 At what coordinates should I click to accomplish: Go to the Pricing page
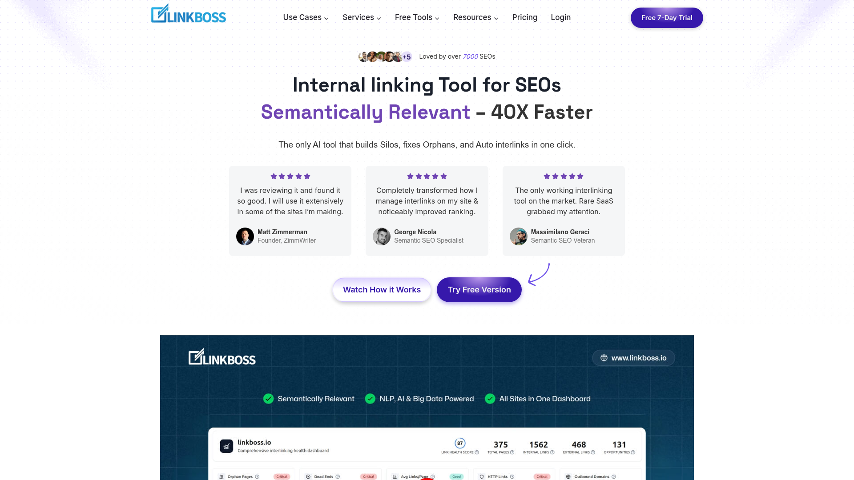tap(525, 17)
